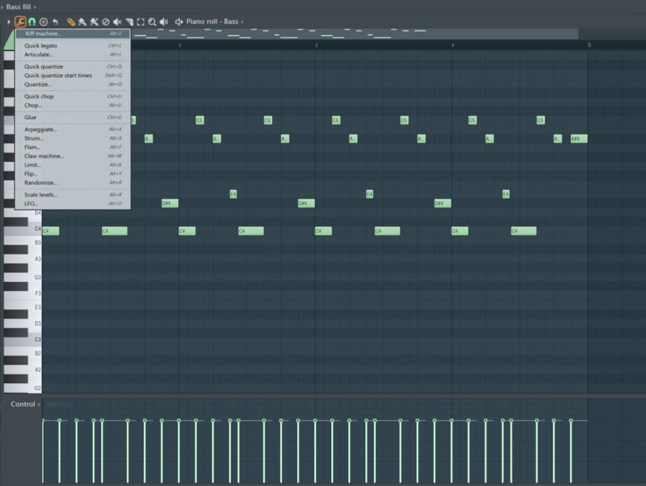Click Randomize... menu entry
The width and height of the screenshot is (646, 486).
coord(40,182)
